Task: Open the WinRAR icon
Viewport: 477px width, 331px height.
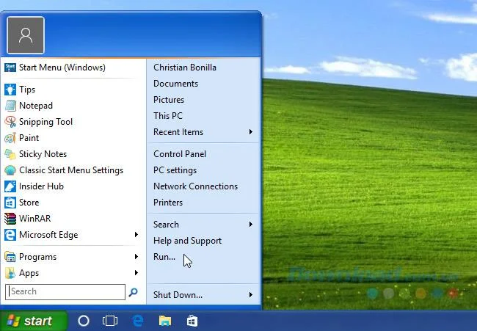Action: (10, 219)
